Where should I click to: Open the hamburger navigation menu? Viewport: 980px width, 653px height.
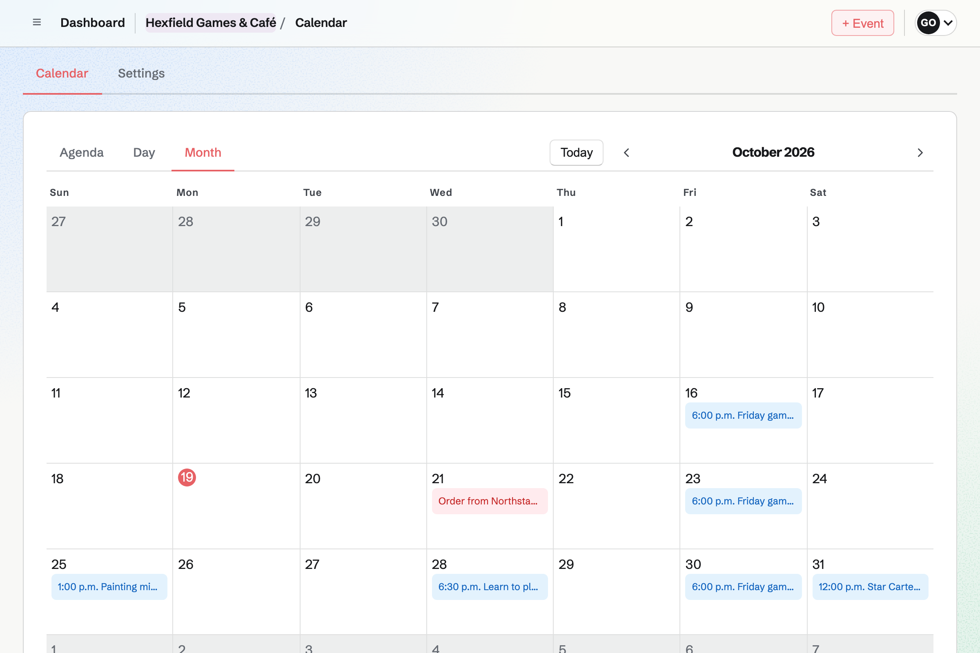pos(37,22)
